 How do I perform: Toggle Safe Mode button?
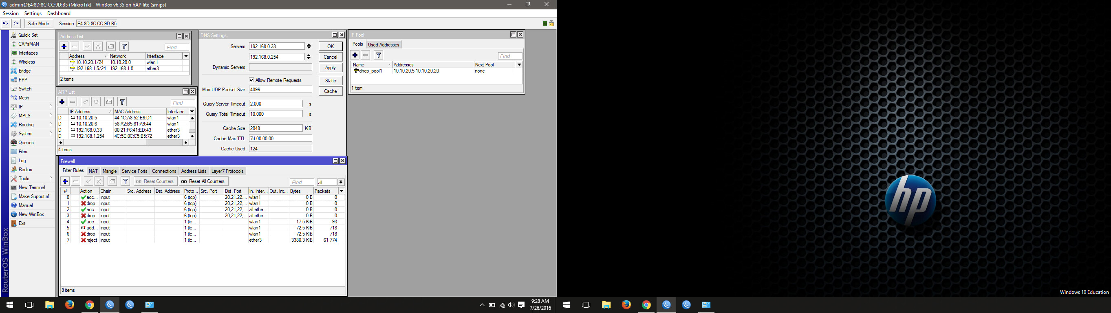pos(38,24)
